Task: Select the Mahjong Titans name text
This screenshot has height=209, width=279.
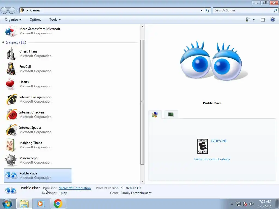Action: pos(31,143)
